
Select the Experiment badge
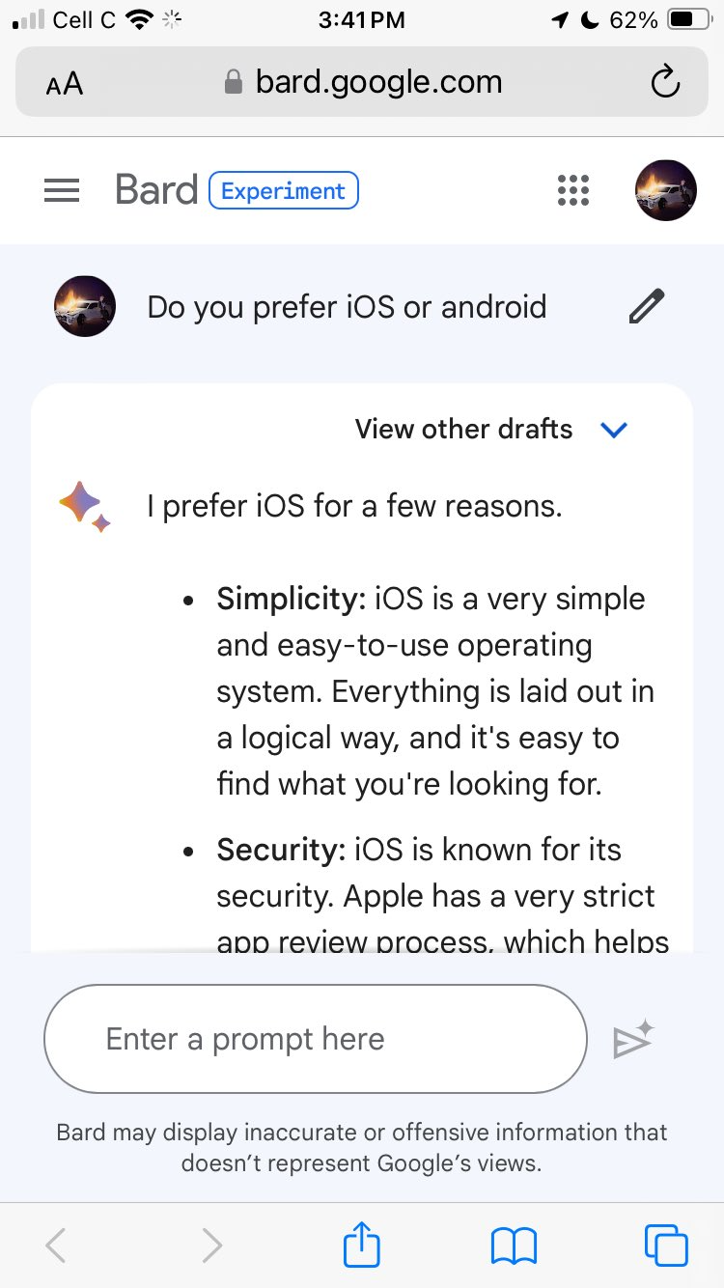pyautogui.click(x=283, y=190)
